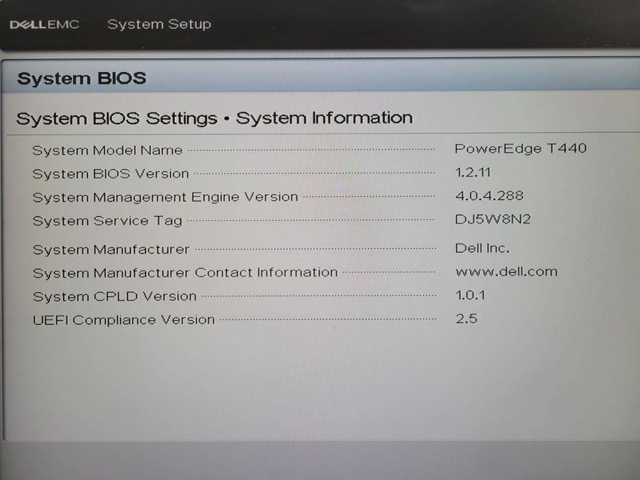The image size is (640, 480).
Task: Click the www.dell.com value
Action: click(506, 272)
